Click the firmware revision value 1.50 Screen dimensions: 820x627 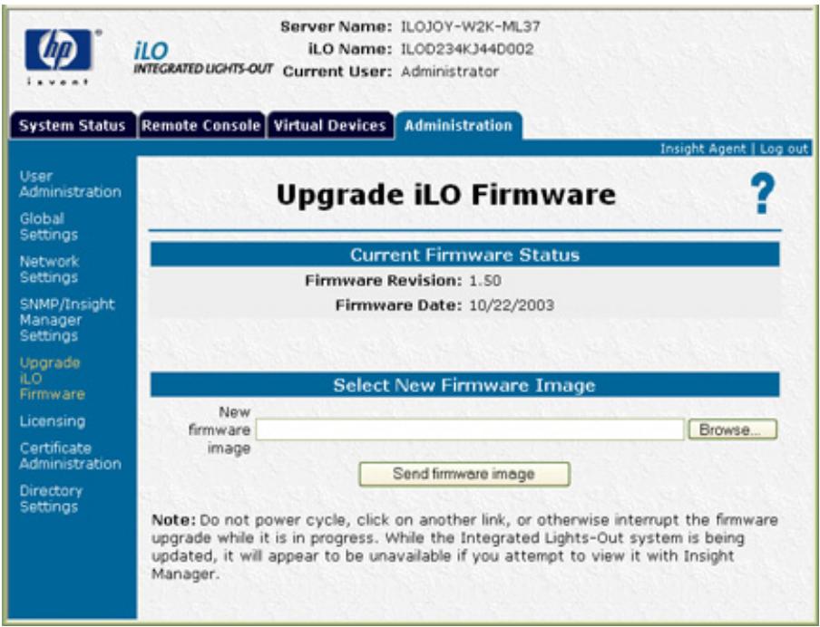point(484,281)
